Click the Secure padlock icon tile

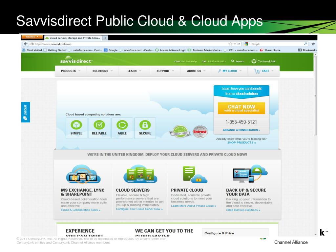click(x=145, y=128)
